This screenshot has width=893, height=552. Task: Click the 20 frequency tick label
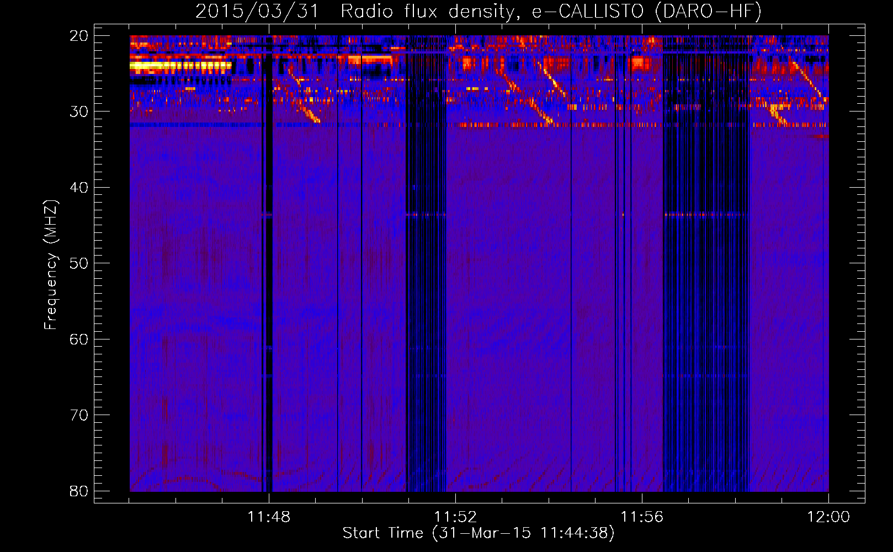click(79, 36)
